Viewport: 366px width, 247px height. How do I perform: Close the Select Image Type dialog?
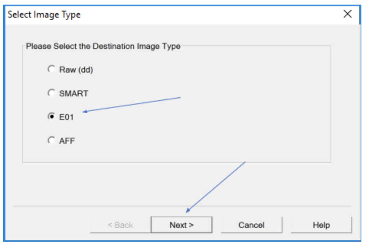tap(347, 15)
